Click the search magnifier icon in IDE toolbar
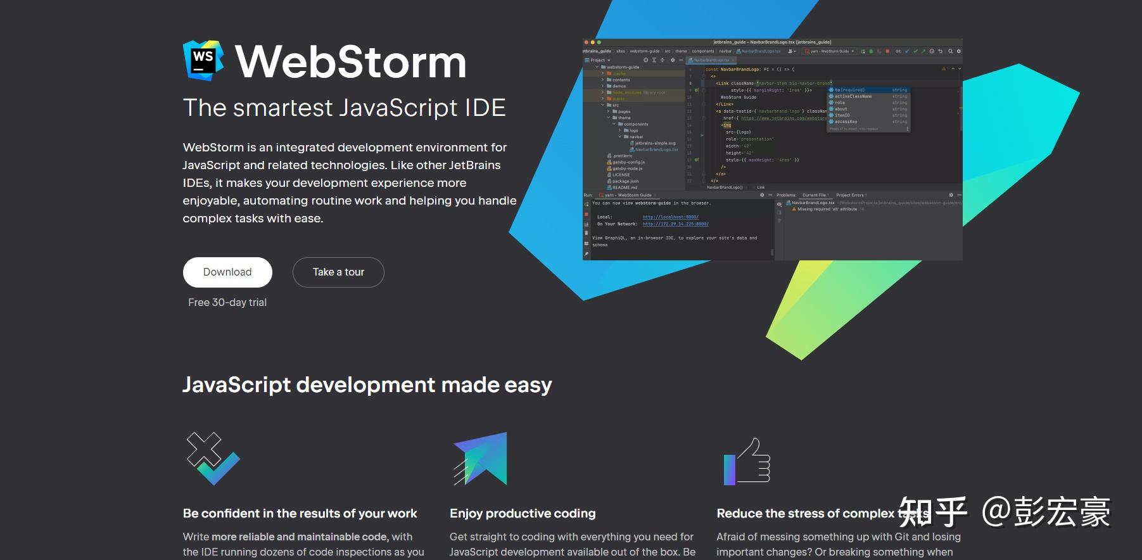This screenshot has height=560, width=1142. click(x=950, y=51)
